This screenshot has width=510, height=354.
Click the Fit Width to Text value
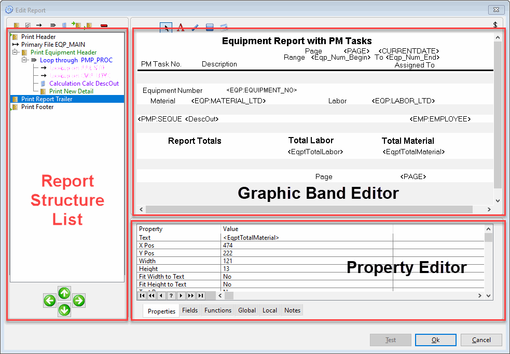pyautogui.click(x=306, y=277)
